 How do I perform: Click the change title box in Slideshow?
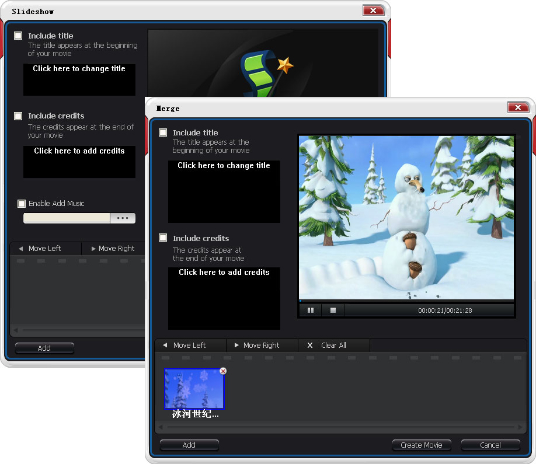(79, 80)
